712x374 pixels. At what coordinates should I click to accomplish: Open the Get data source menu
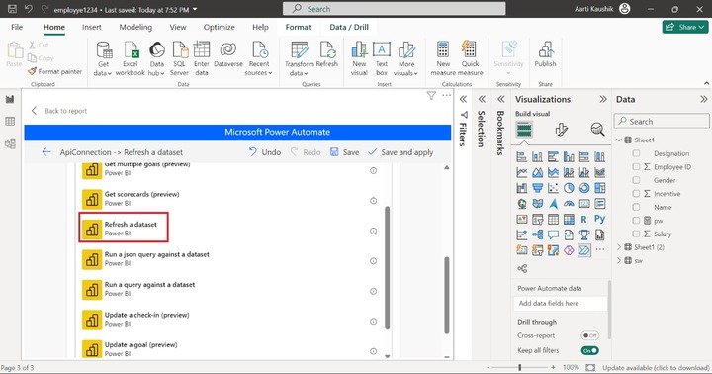[103, 58]
